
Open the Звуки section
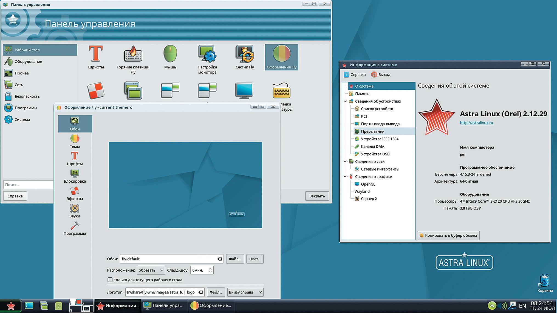75,211
